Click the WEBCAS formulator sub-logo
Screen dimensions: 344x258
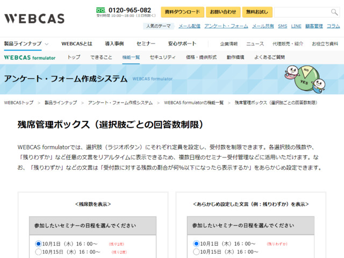coord(30,58)
